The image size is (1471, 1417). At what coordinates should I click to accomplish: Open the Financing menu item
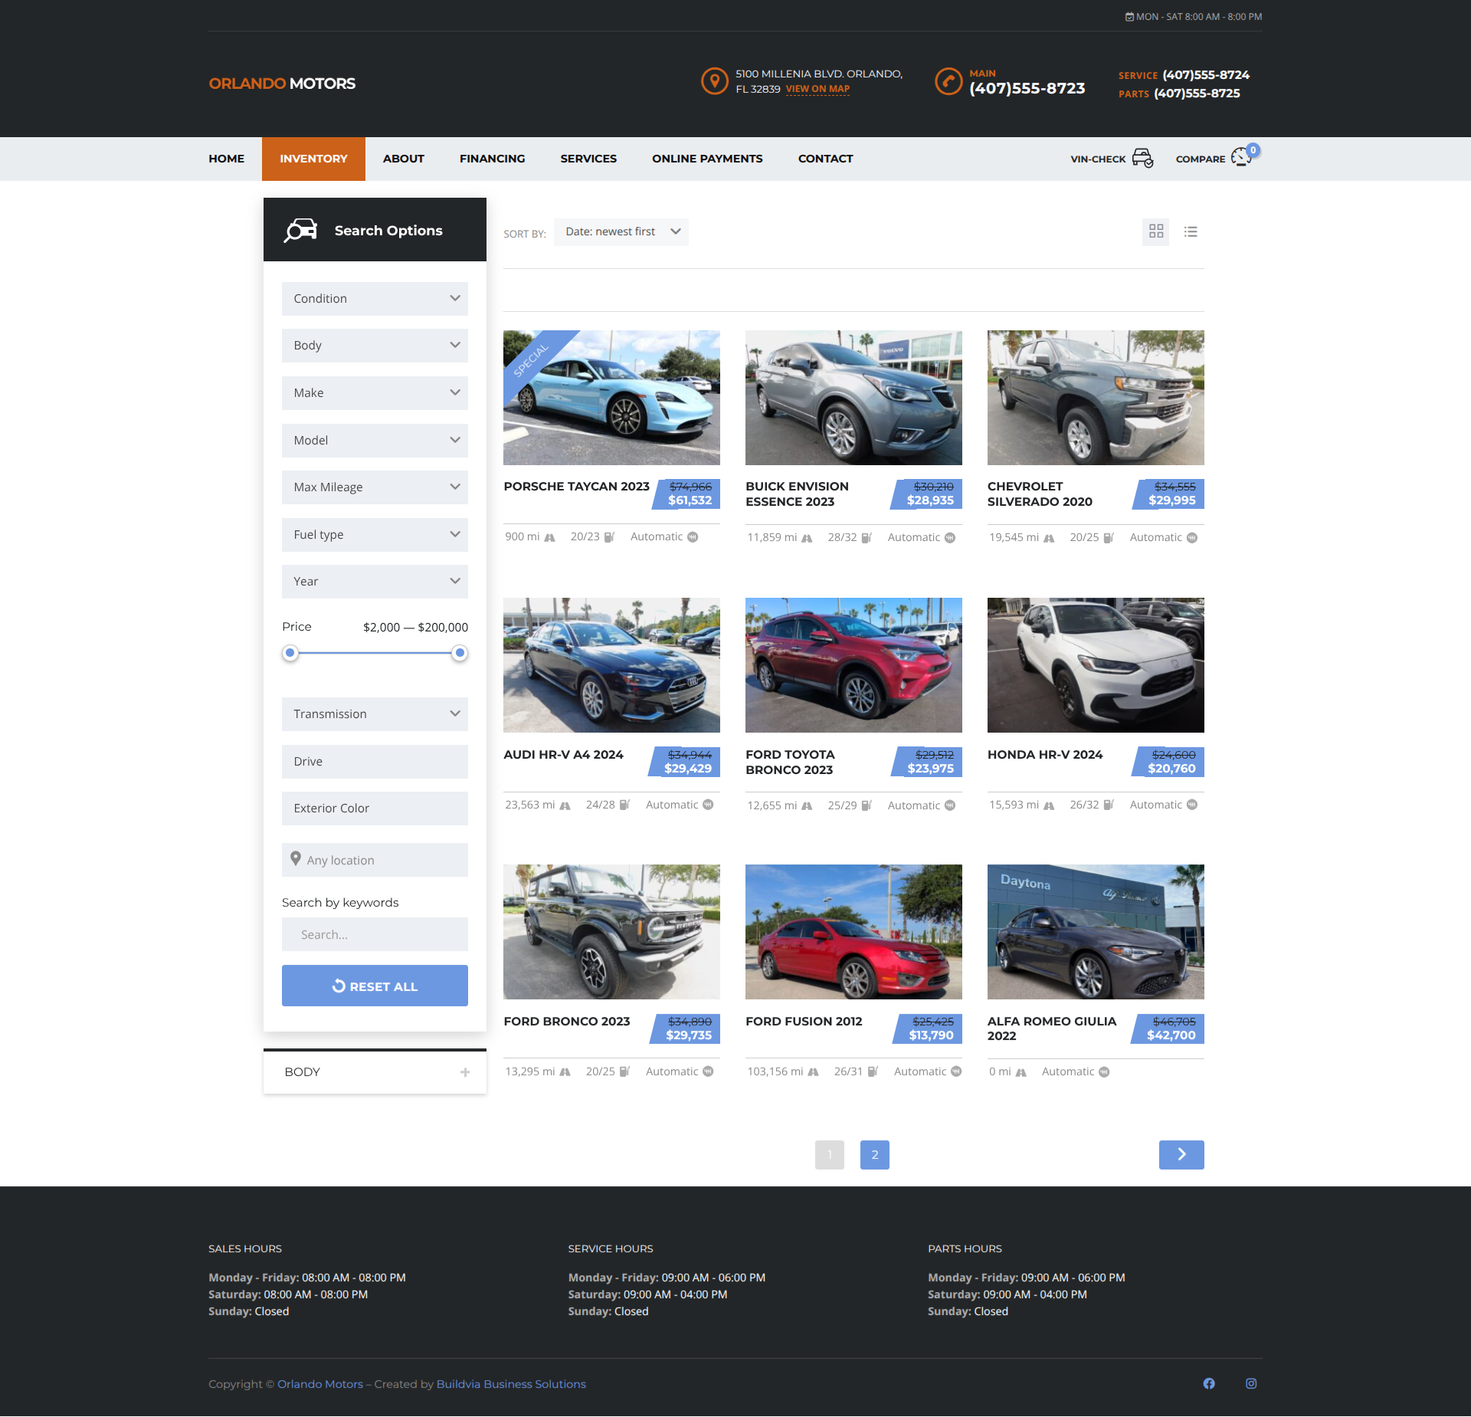pyautogui.click(x=492, y=159)
